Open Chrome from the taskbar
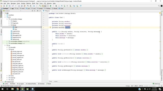The height and width of the screenshot is (91, 163). (18, 89)
